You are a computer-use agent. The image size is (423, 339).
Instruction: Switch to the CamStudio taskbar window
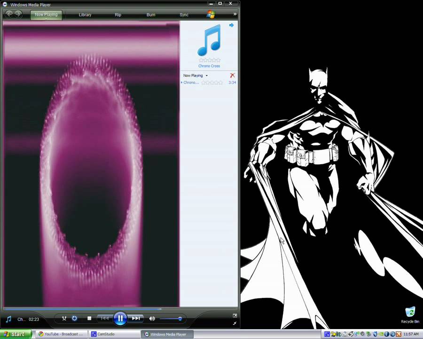[x=115, y=334]
